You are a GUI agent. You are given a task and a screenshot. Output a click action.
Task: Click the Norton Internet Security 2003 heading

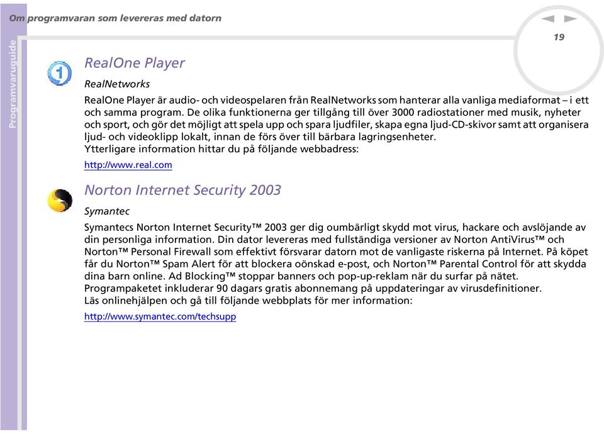click(182, 190)
